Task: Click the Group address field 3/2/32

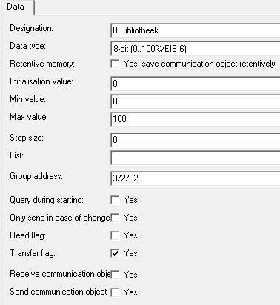Action: (x=196, y=178)
